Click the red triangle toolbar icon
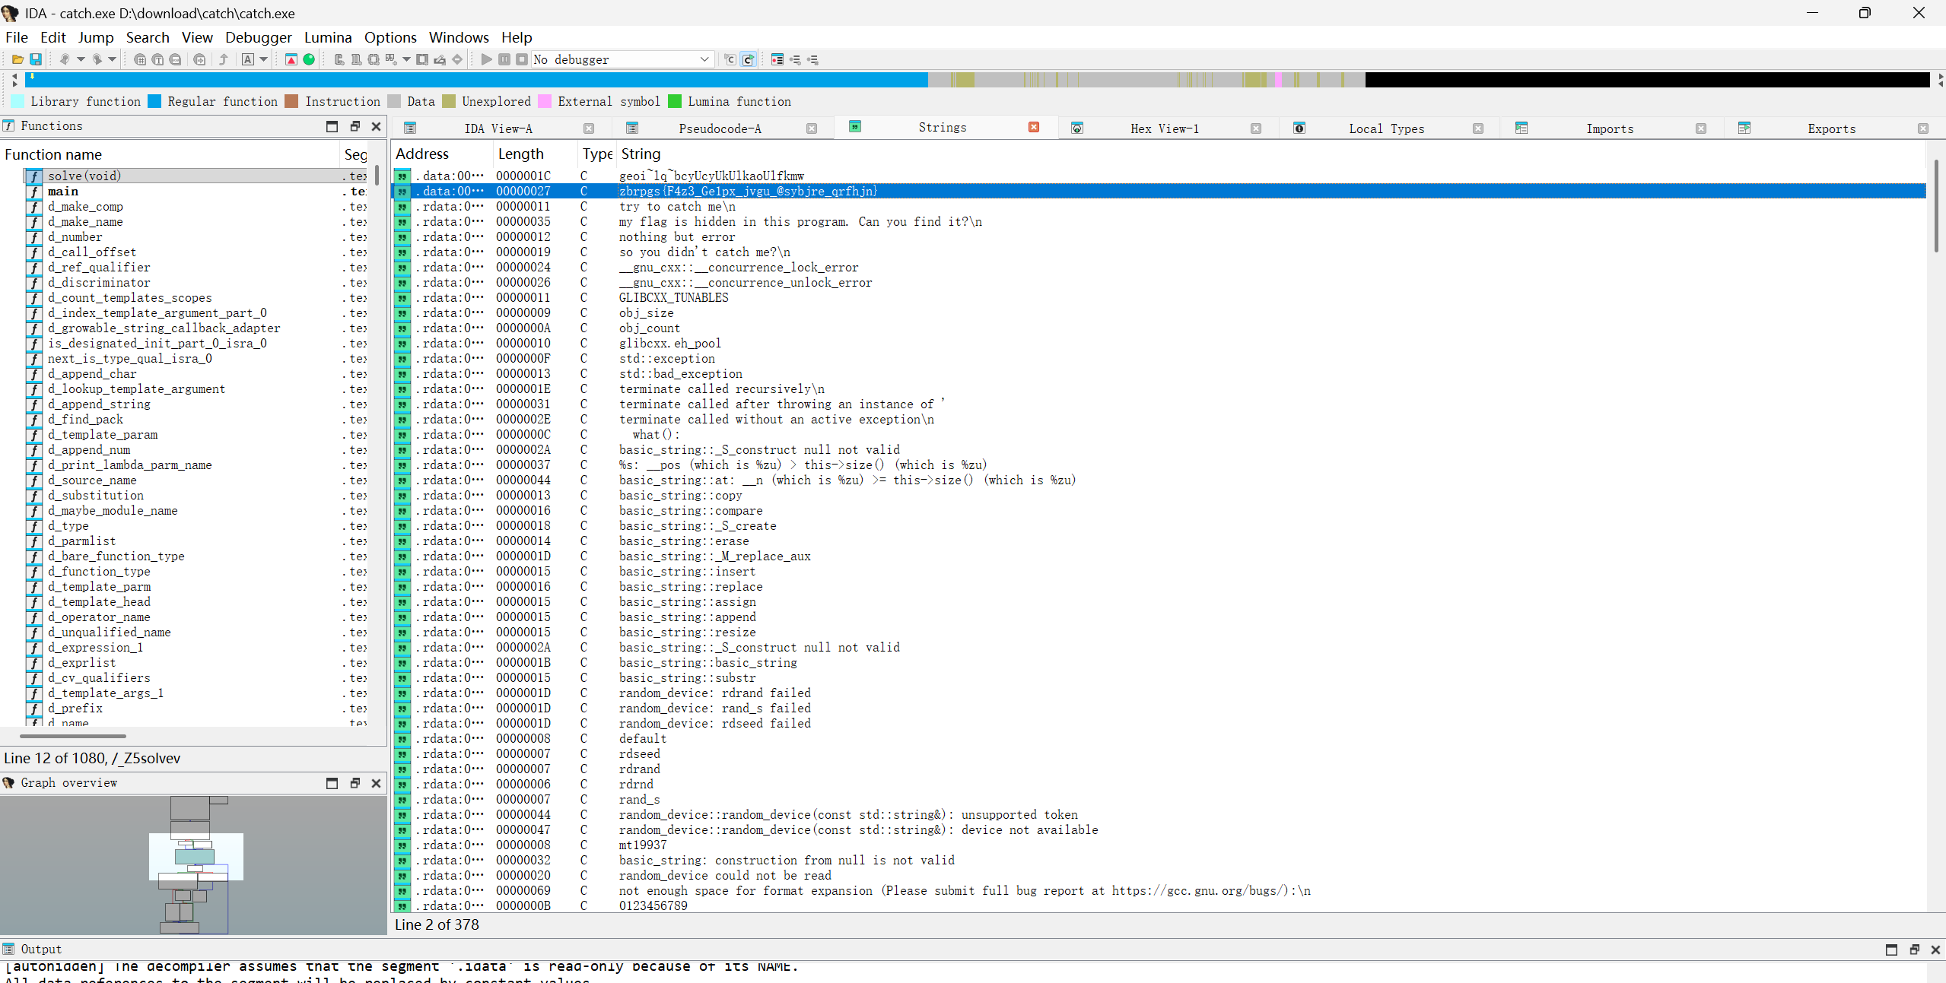This screenshot has width=1946, height=983. click(291, 59)
